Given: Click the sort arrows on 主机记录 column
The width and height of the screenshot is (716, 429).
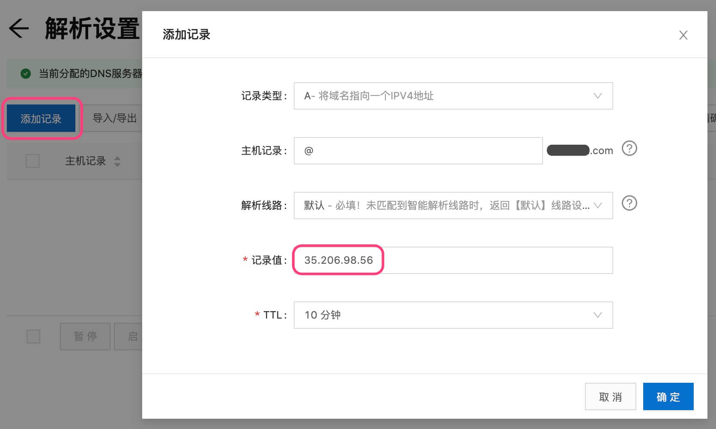Looking at the screenshot, I should click(x=116, y=161).
